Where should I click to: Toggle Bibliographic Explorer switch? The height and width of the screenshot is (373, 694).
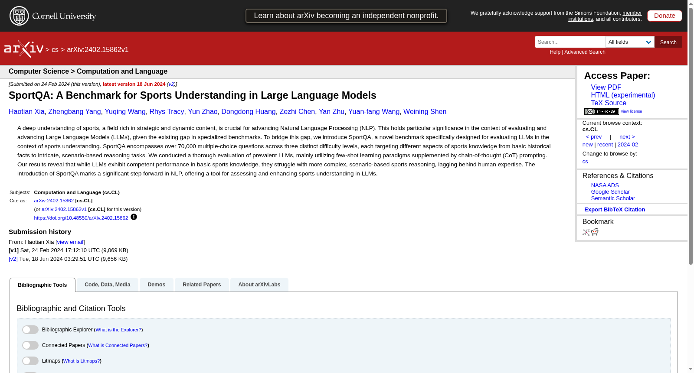[x=30, y=330]
